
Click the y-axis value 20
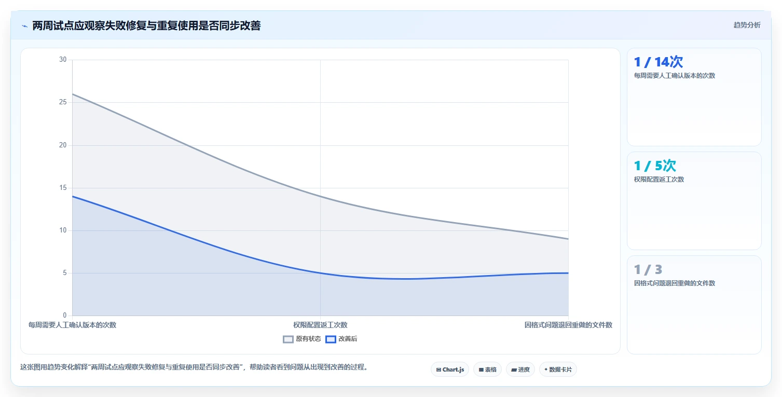63,145
